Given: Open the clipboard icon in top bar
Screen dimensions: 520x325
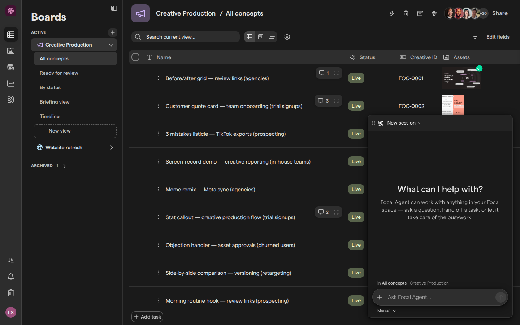Looking at the screenshot, I should pyautogui.click(x=406, y=13).
